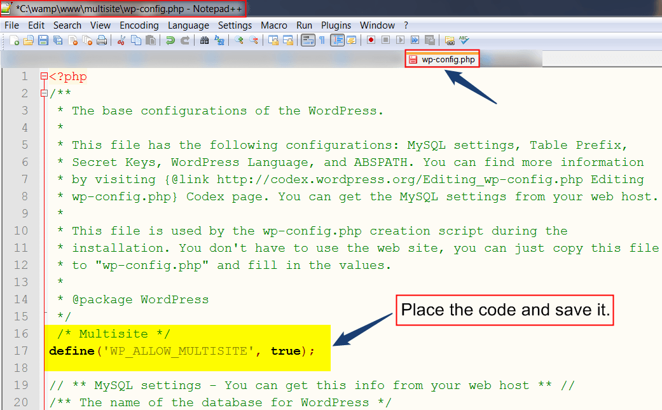The height and width of the screenshot is (410, 662).
Task: Undo the last edit with green arrow
Action: pos(170,41)
